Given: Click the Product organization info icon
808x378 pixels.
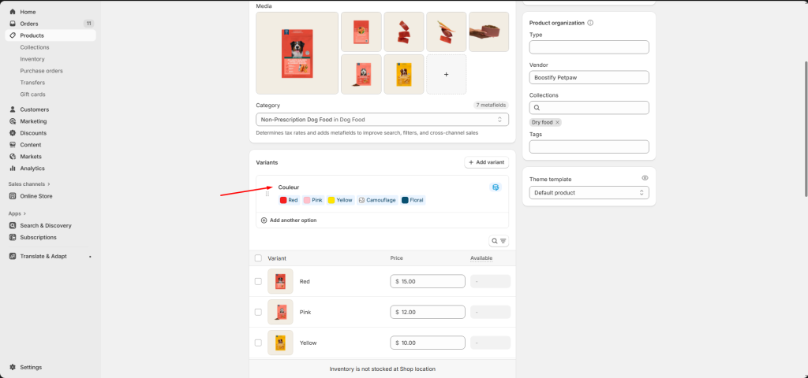Looking at the screenshot, I should 590,23.
